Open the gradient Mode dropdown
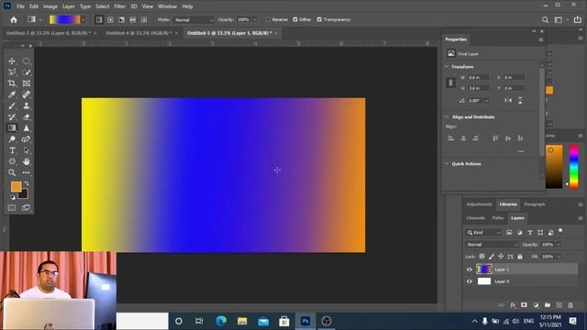 194,20
